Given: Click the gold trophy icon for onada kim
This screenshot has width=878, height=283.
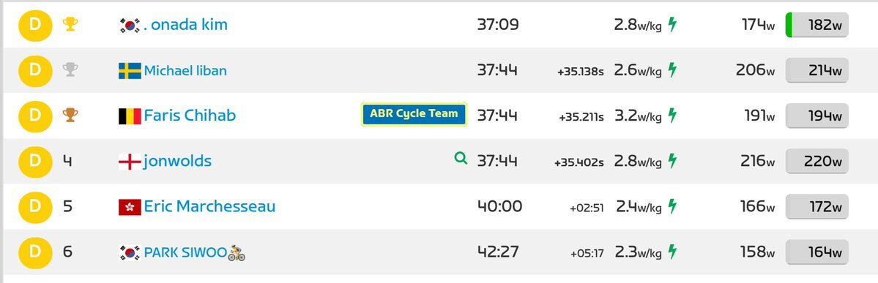Looking at the screenshot, I should 70,24.
